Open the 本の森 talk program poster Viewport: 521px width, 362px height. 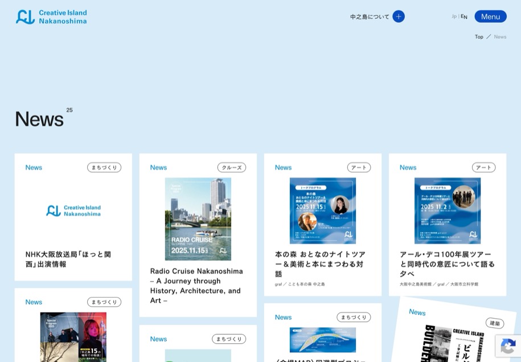click(323, 210)
